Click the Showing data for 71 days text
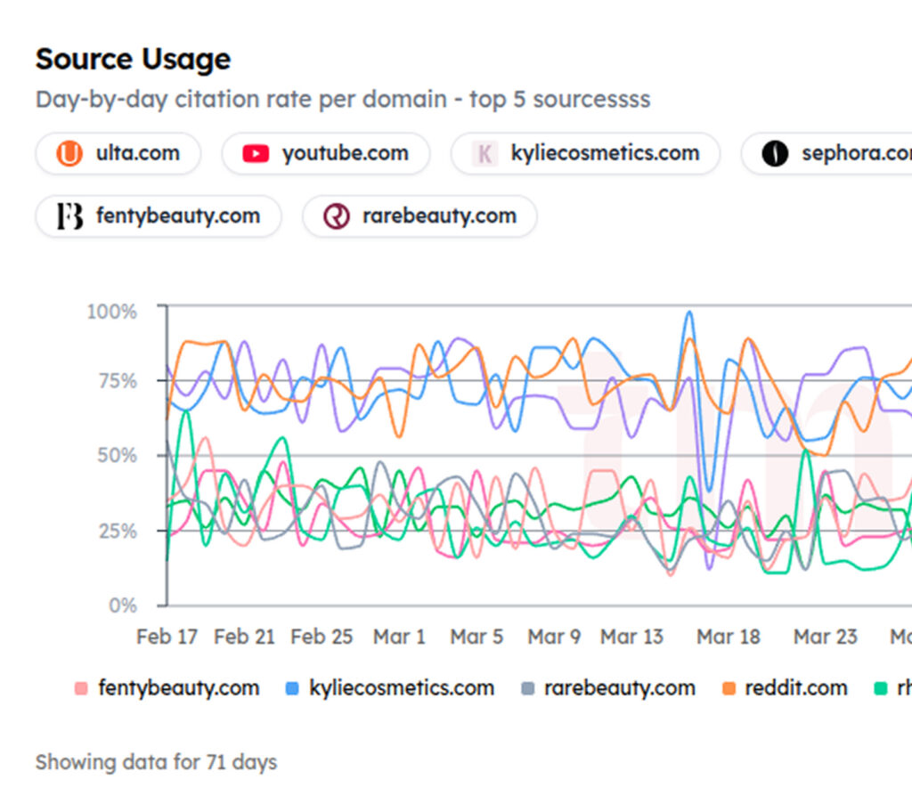912x812 pixels. pyautogui.click(x=157, y=762)
